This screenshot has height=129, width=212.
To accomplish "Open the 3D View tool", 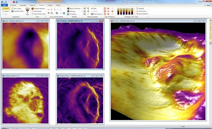I will tap(28, 11).
